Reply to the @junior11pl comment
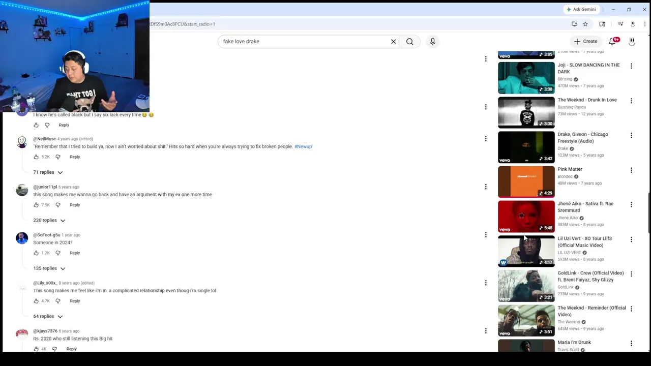Screen dimensions: 651x366 75,205
